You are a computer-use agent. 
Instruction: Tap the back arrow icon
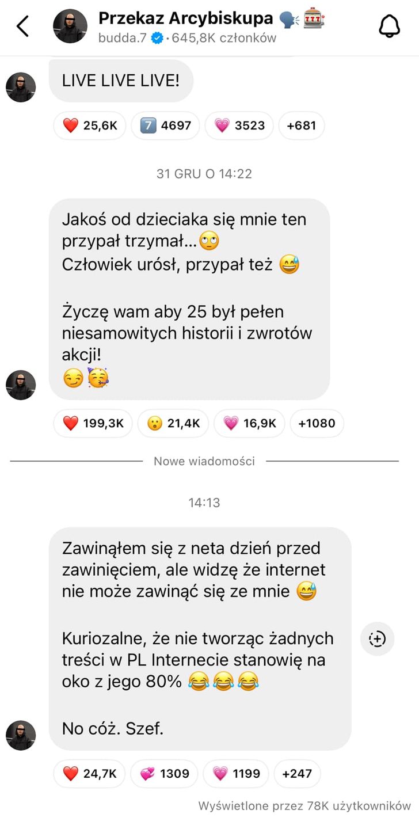tap(22, 26)
